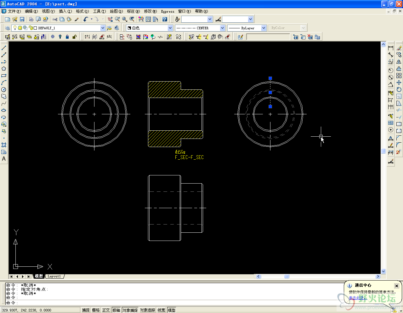The image size is (403, 313).
Task: Select the Multiline Text A tool
Action: click(x=4, y=159)
